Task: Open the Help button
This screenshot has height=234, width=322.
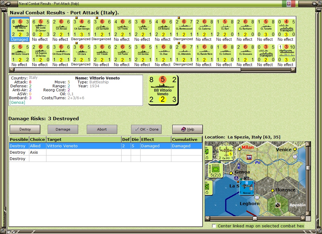Action: [x=188, y=129]
